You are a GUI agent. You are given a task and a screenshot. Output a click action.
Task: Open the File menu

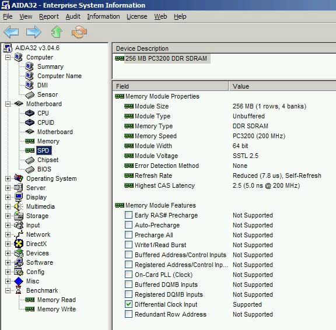click(8, 16)
